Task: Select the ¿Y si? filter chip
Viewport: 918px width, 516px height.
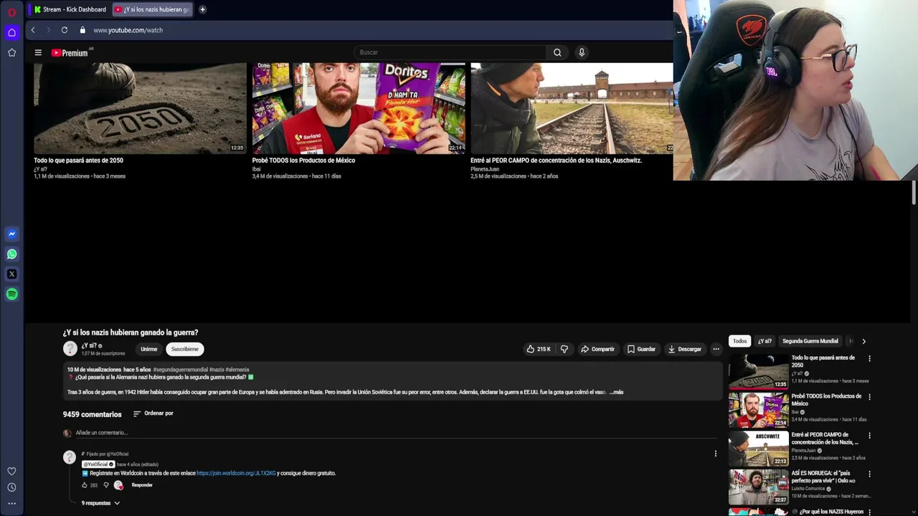Action: point(765,341)
